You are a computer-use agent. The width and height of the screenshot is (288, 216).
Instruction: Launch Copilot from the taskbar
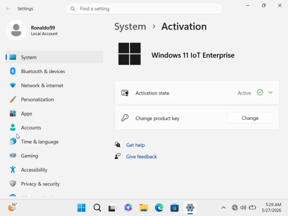[128, 207]
